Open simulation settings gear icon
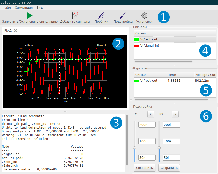The image size is (218, 174). [x=144, y=15]
